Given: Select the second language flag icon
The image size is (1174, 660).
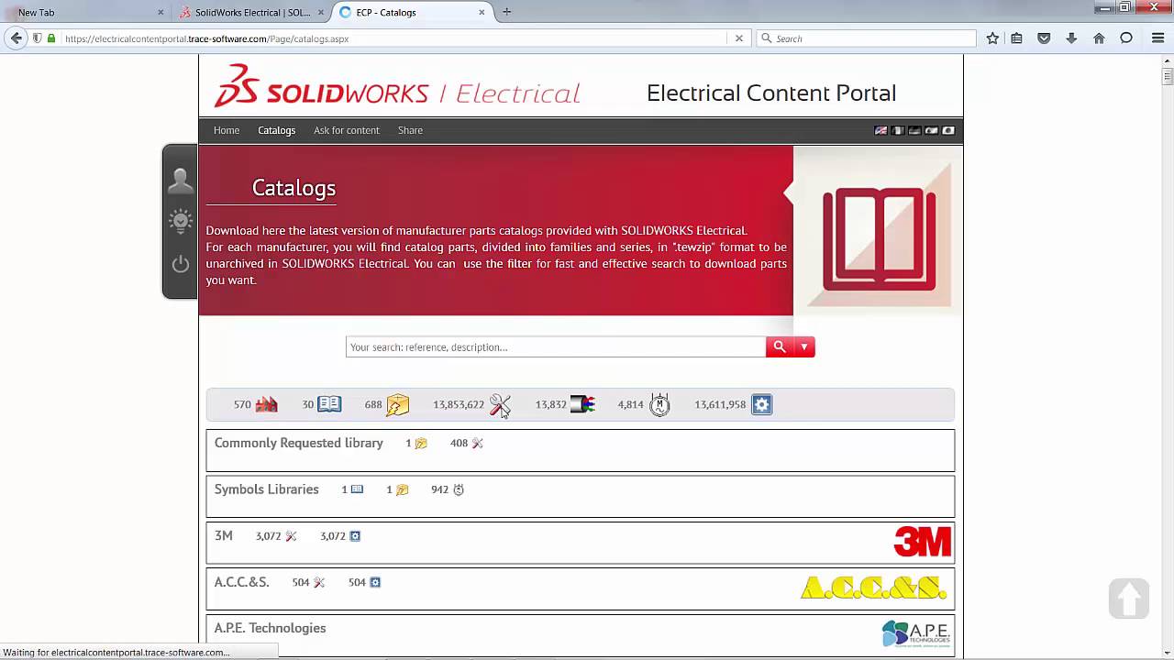Looking at the screenshot, I should [x=898, y=130].
